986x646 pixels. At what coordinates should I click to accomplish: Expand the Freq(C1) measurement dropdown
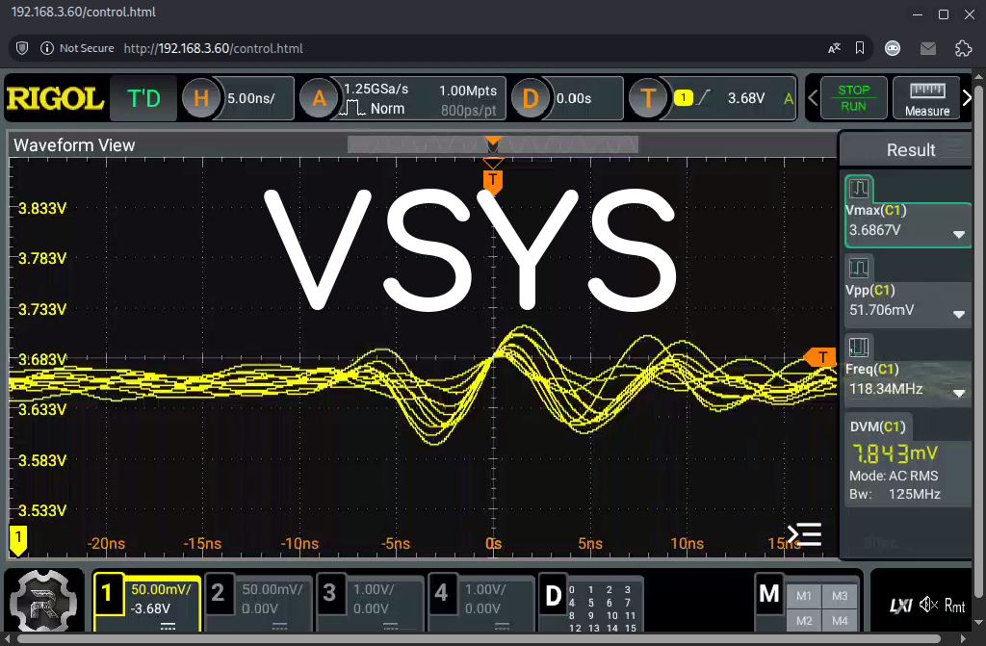958,394
